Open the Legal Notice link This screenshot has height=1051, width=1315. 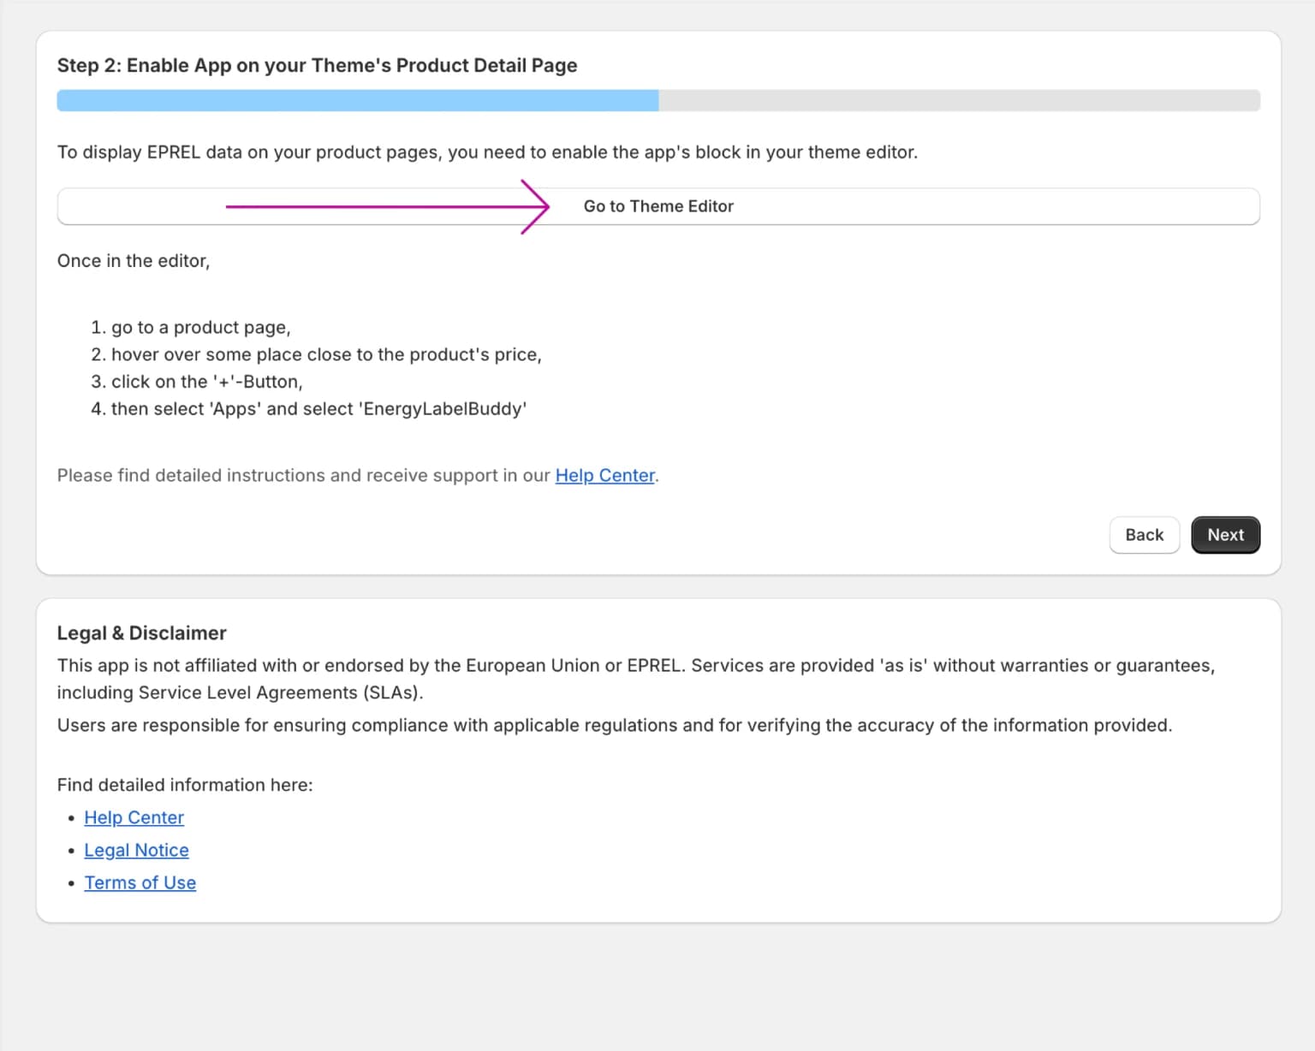pos(136,850)
